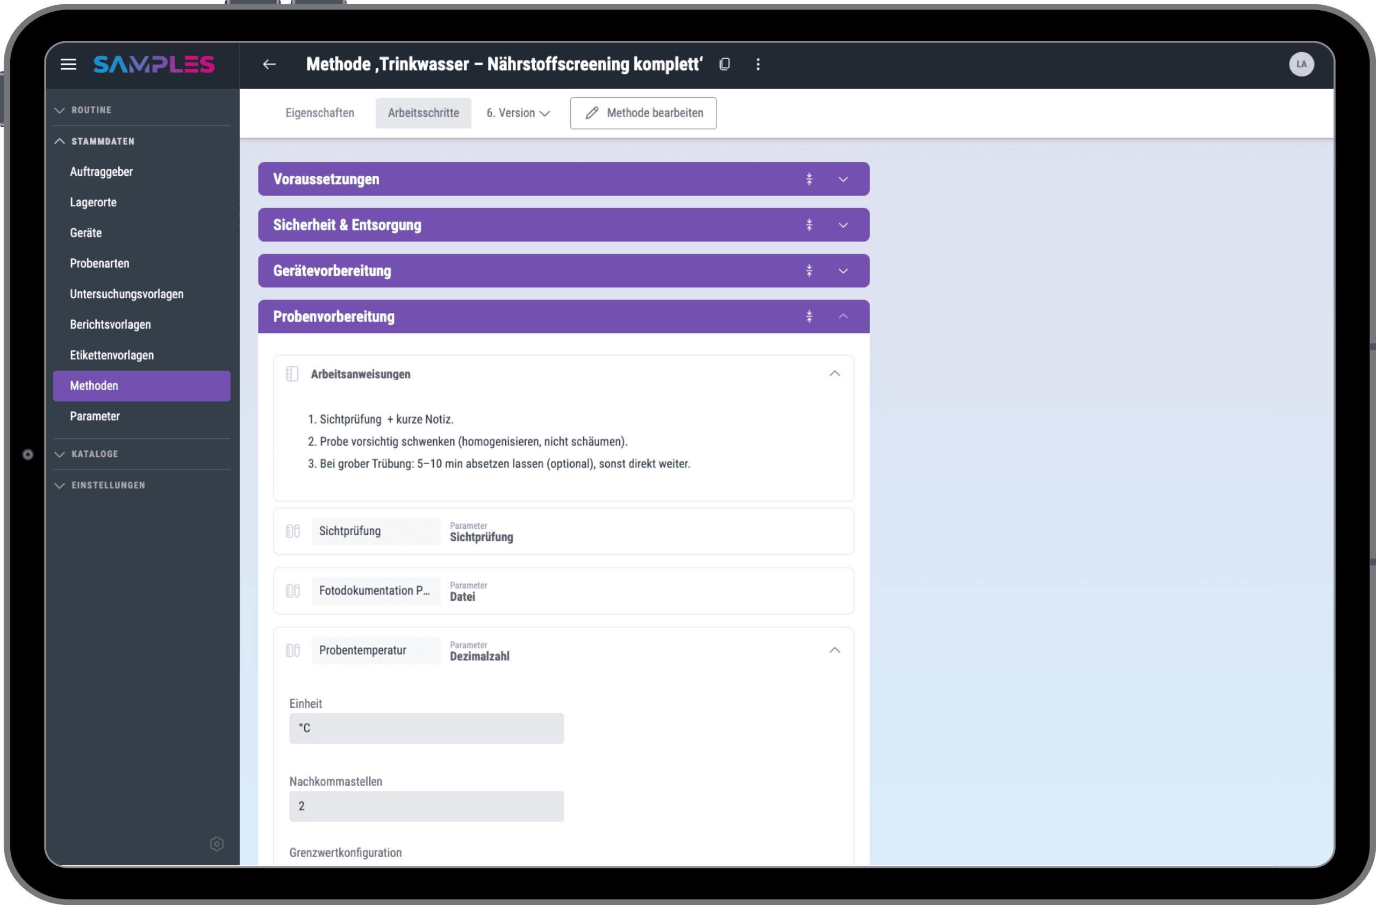1376x905 pixels.
Task: Expand the Voraussetzungen section chevron
Action: [843, 179]
